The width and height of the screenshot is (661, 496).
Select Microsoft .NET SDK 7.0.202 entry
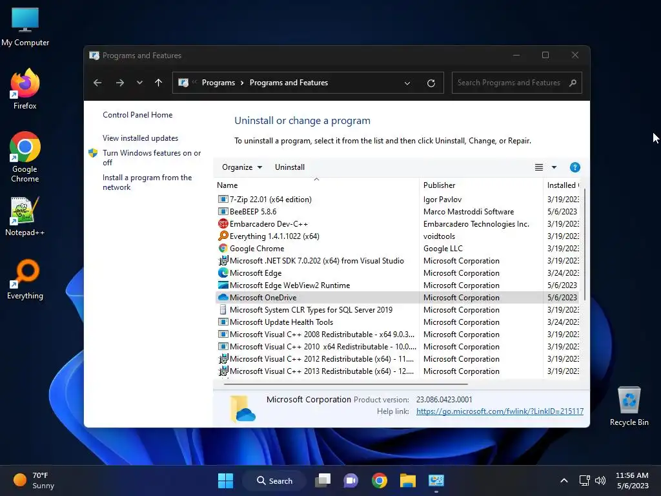pyautogui.click(x=316, y=261)
